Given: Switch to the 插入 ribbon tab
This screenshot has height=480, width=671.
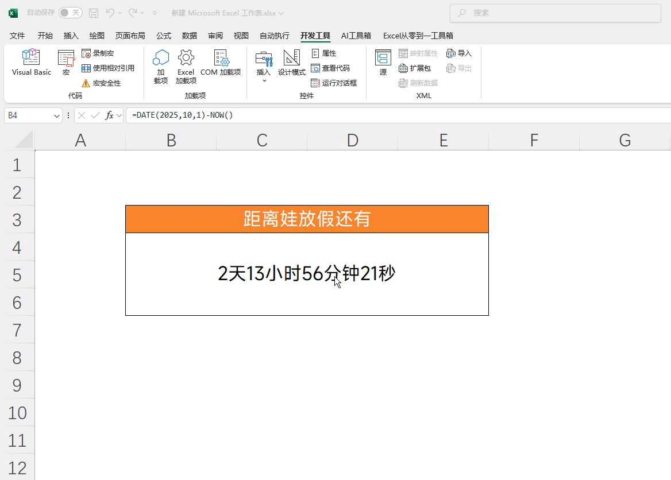Looking at the screenshot, I should tap(71, 36).
